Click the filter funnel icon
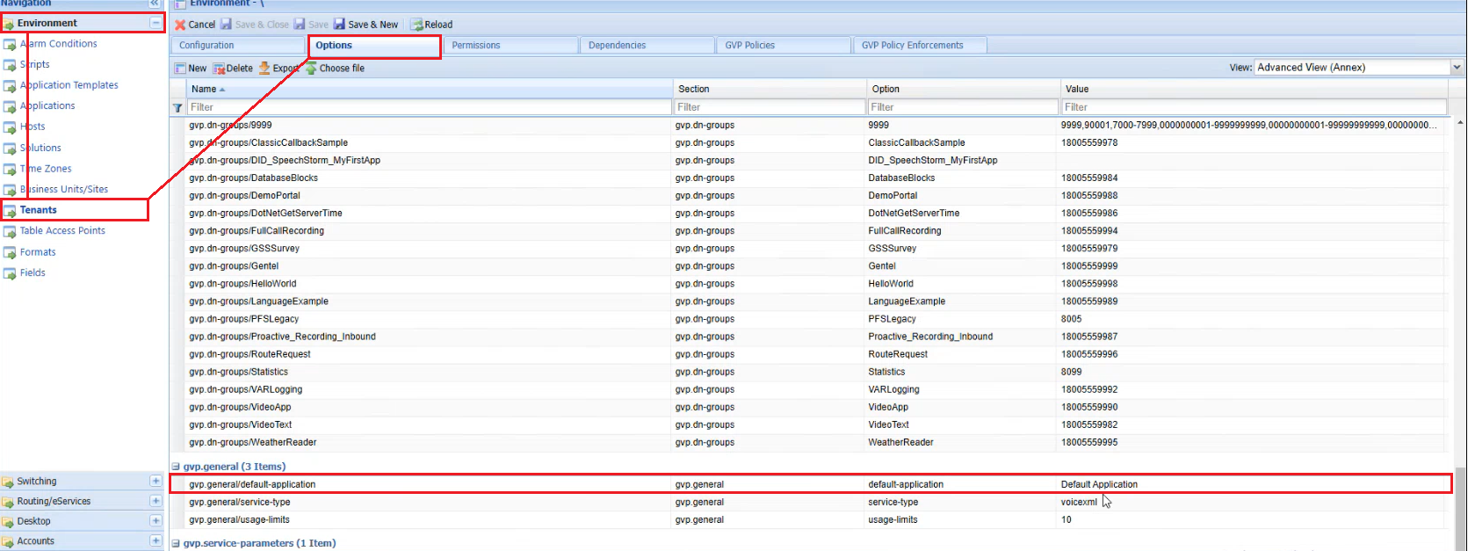Viewport: 1468px width, 551px height. click(177, 108)
